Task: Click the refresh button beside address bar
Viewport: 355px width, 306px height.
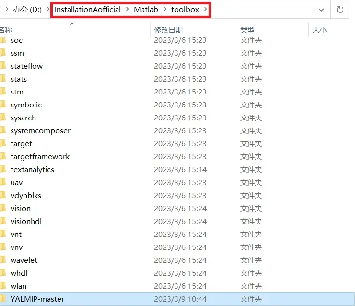Action: pyautogui.click(x=340, y=10)
